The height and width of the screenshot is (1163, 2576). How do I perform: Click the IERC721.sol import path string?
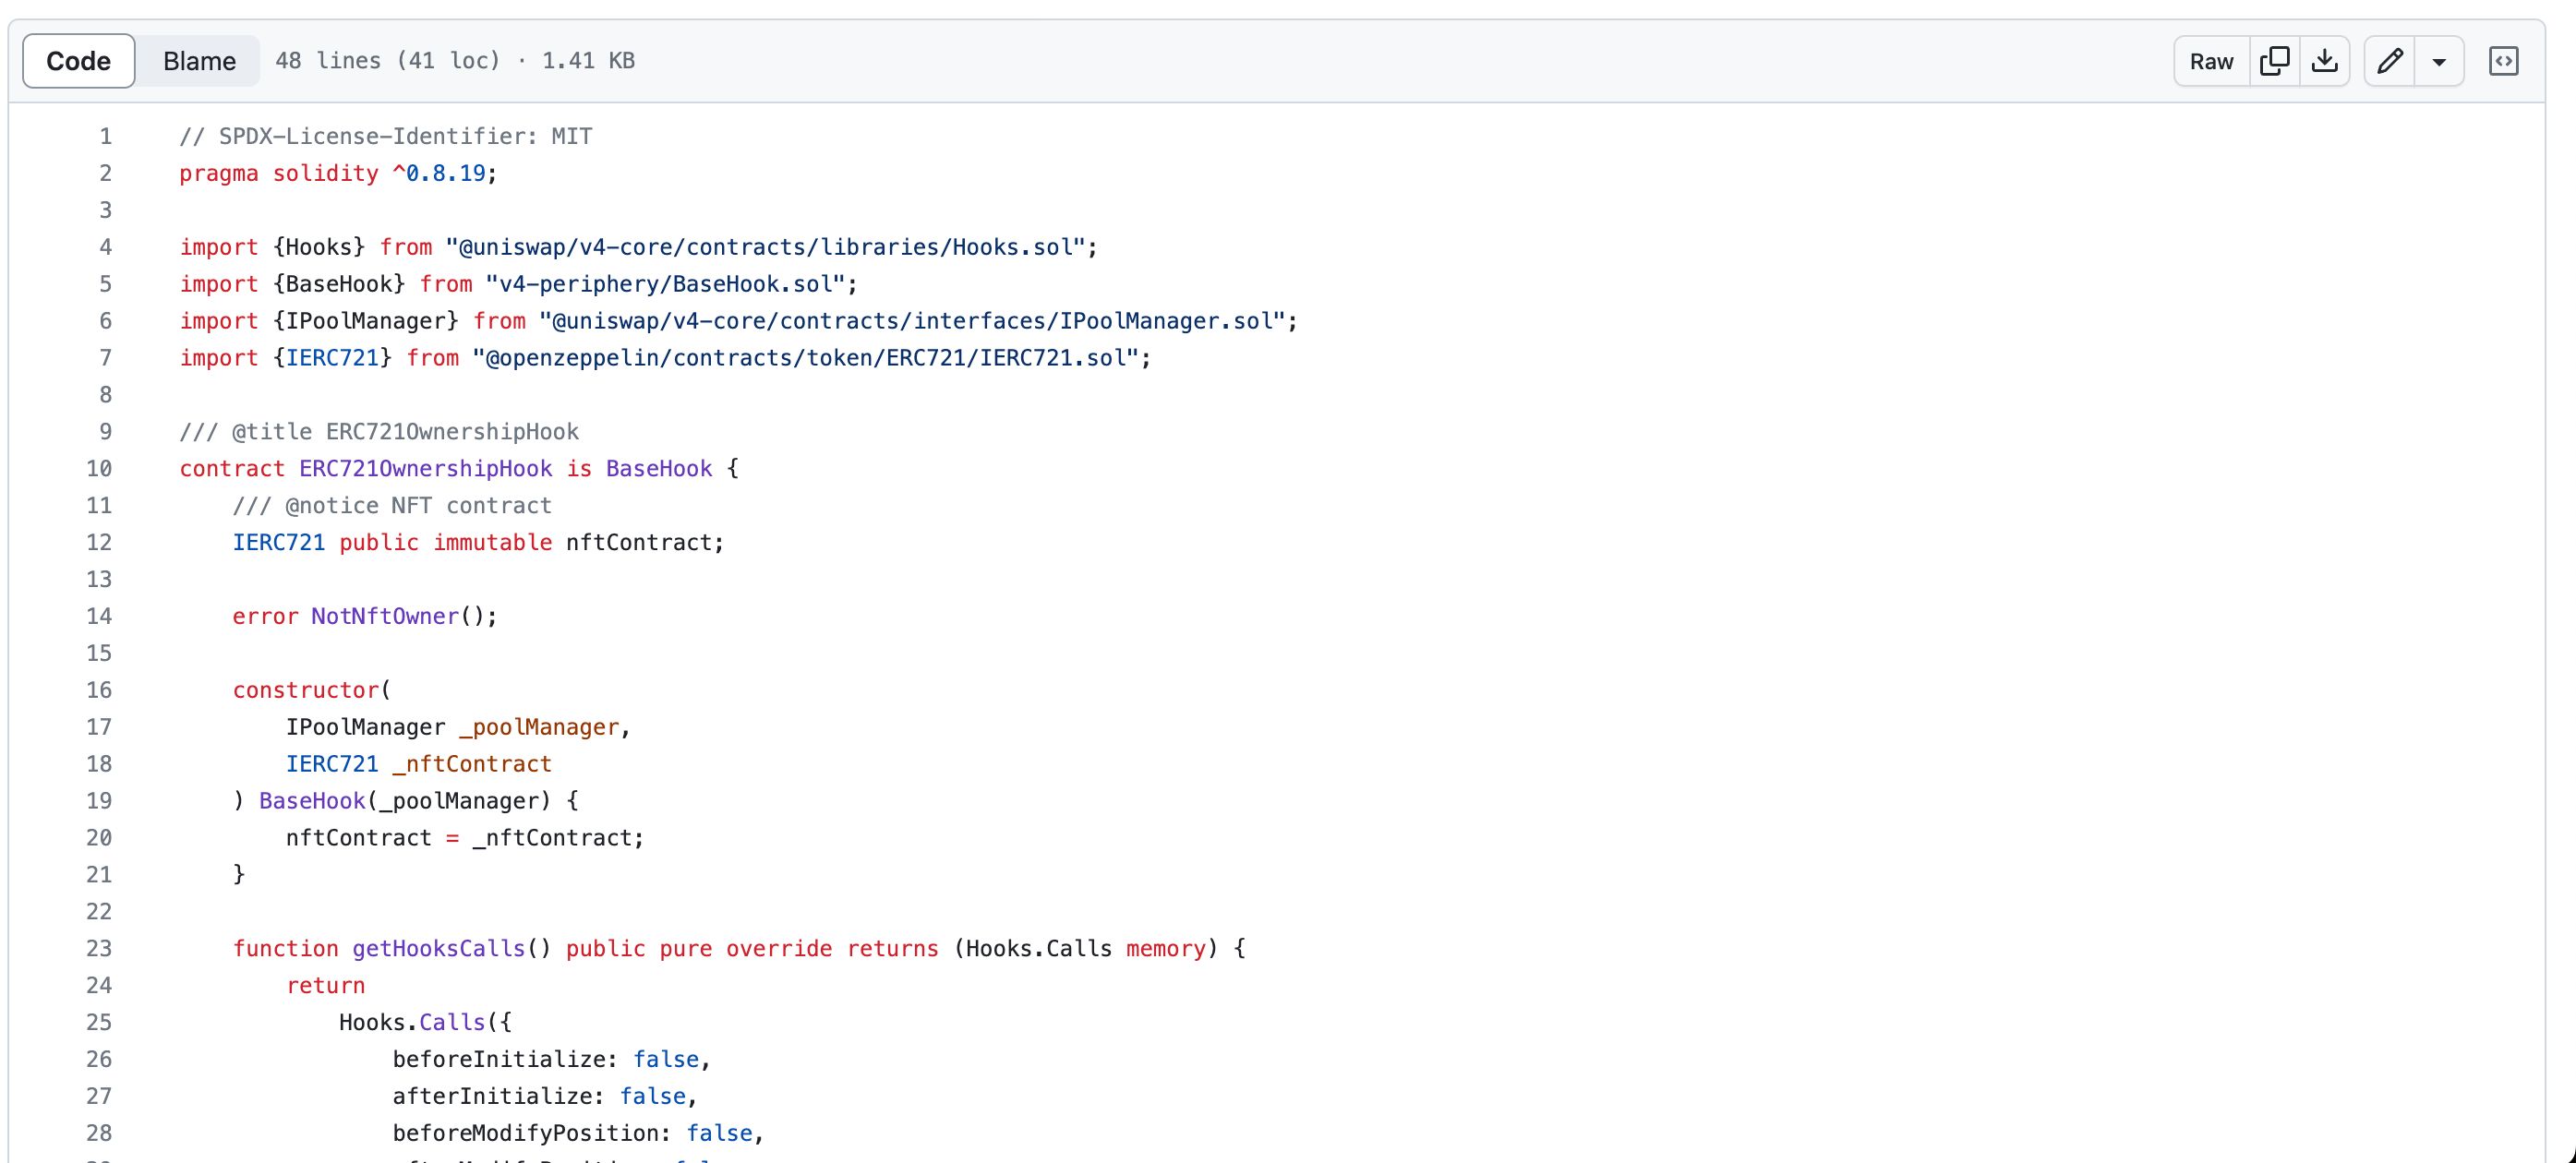pyautogui.click(x=805, y=358)
